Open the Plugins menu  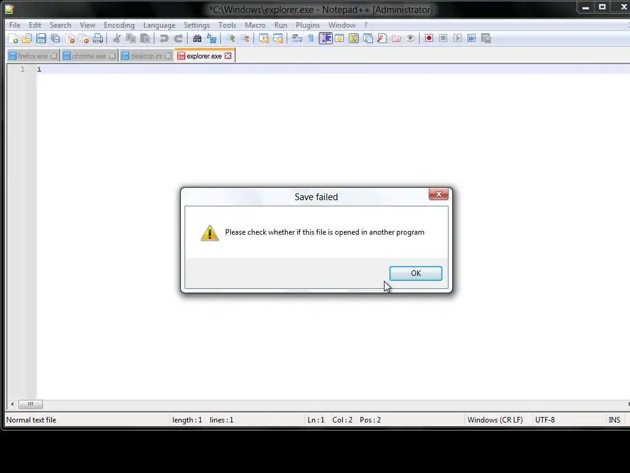pyautogui.click(x=308, y=25)
